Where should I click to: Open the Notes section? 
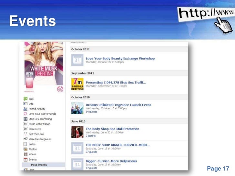[x=32, y=144]
